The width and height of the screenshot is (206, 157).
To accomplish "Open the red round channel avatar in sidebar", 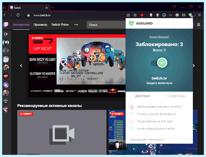I will click(x=6, y=76).
